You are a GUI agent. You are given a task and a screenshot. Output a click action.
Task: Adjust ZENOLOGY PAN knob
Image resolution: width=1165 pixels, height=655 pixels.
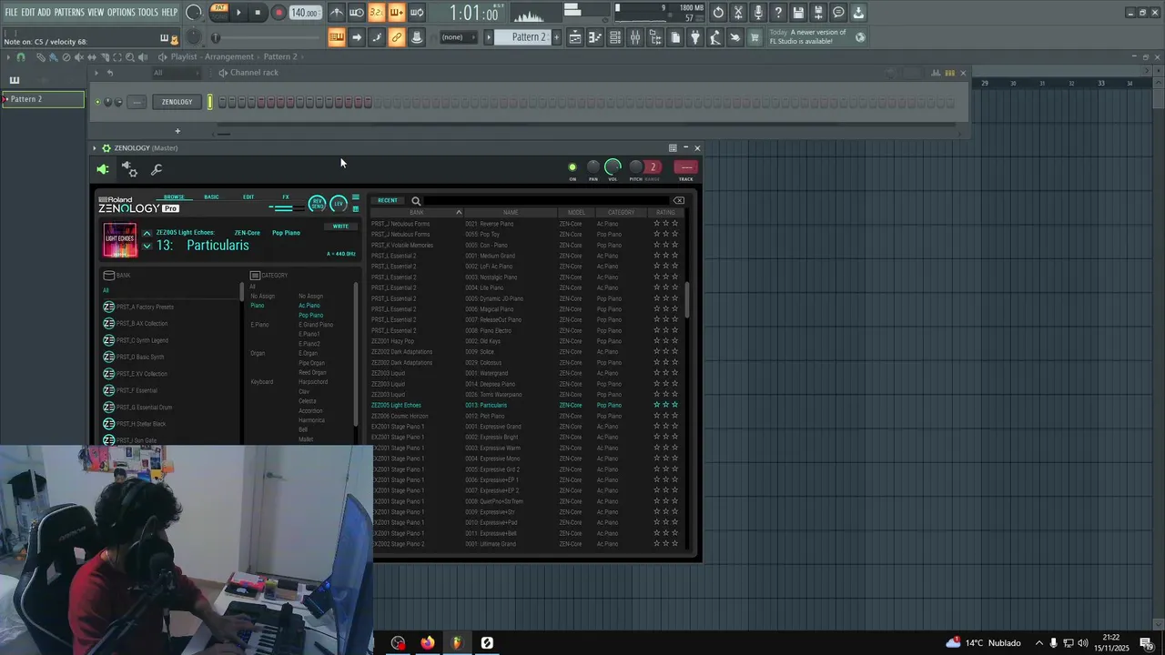click(593, 166)
